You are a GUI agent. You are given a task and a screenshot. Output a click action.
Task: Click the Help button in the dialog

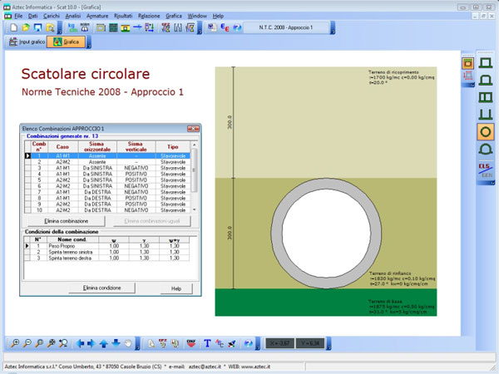[176, 288]
